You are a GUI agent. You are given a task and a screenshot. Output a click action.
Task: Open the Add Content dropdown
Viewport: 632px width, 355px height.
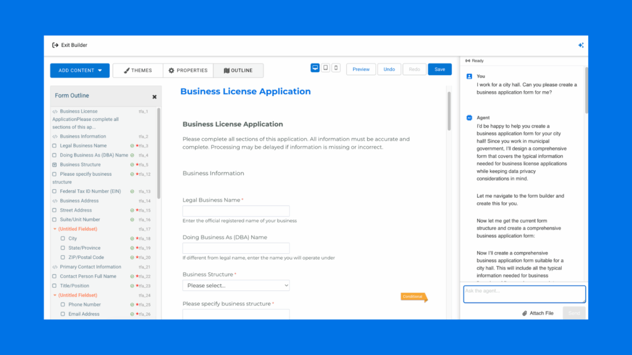click(x=80, y=70)
